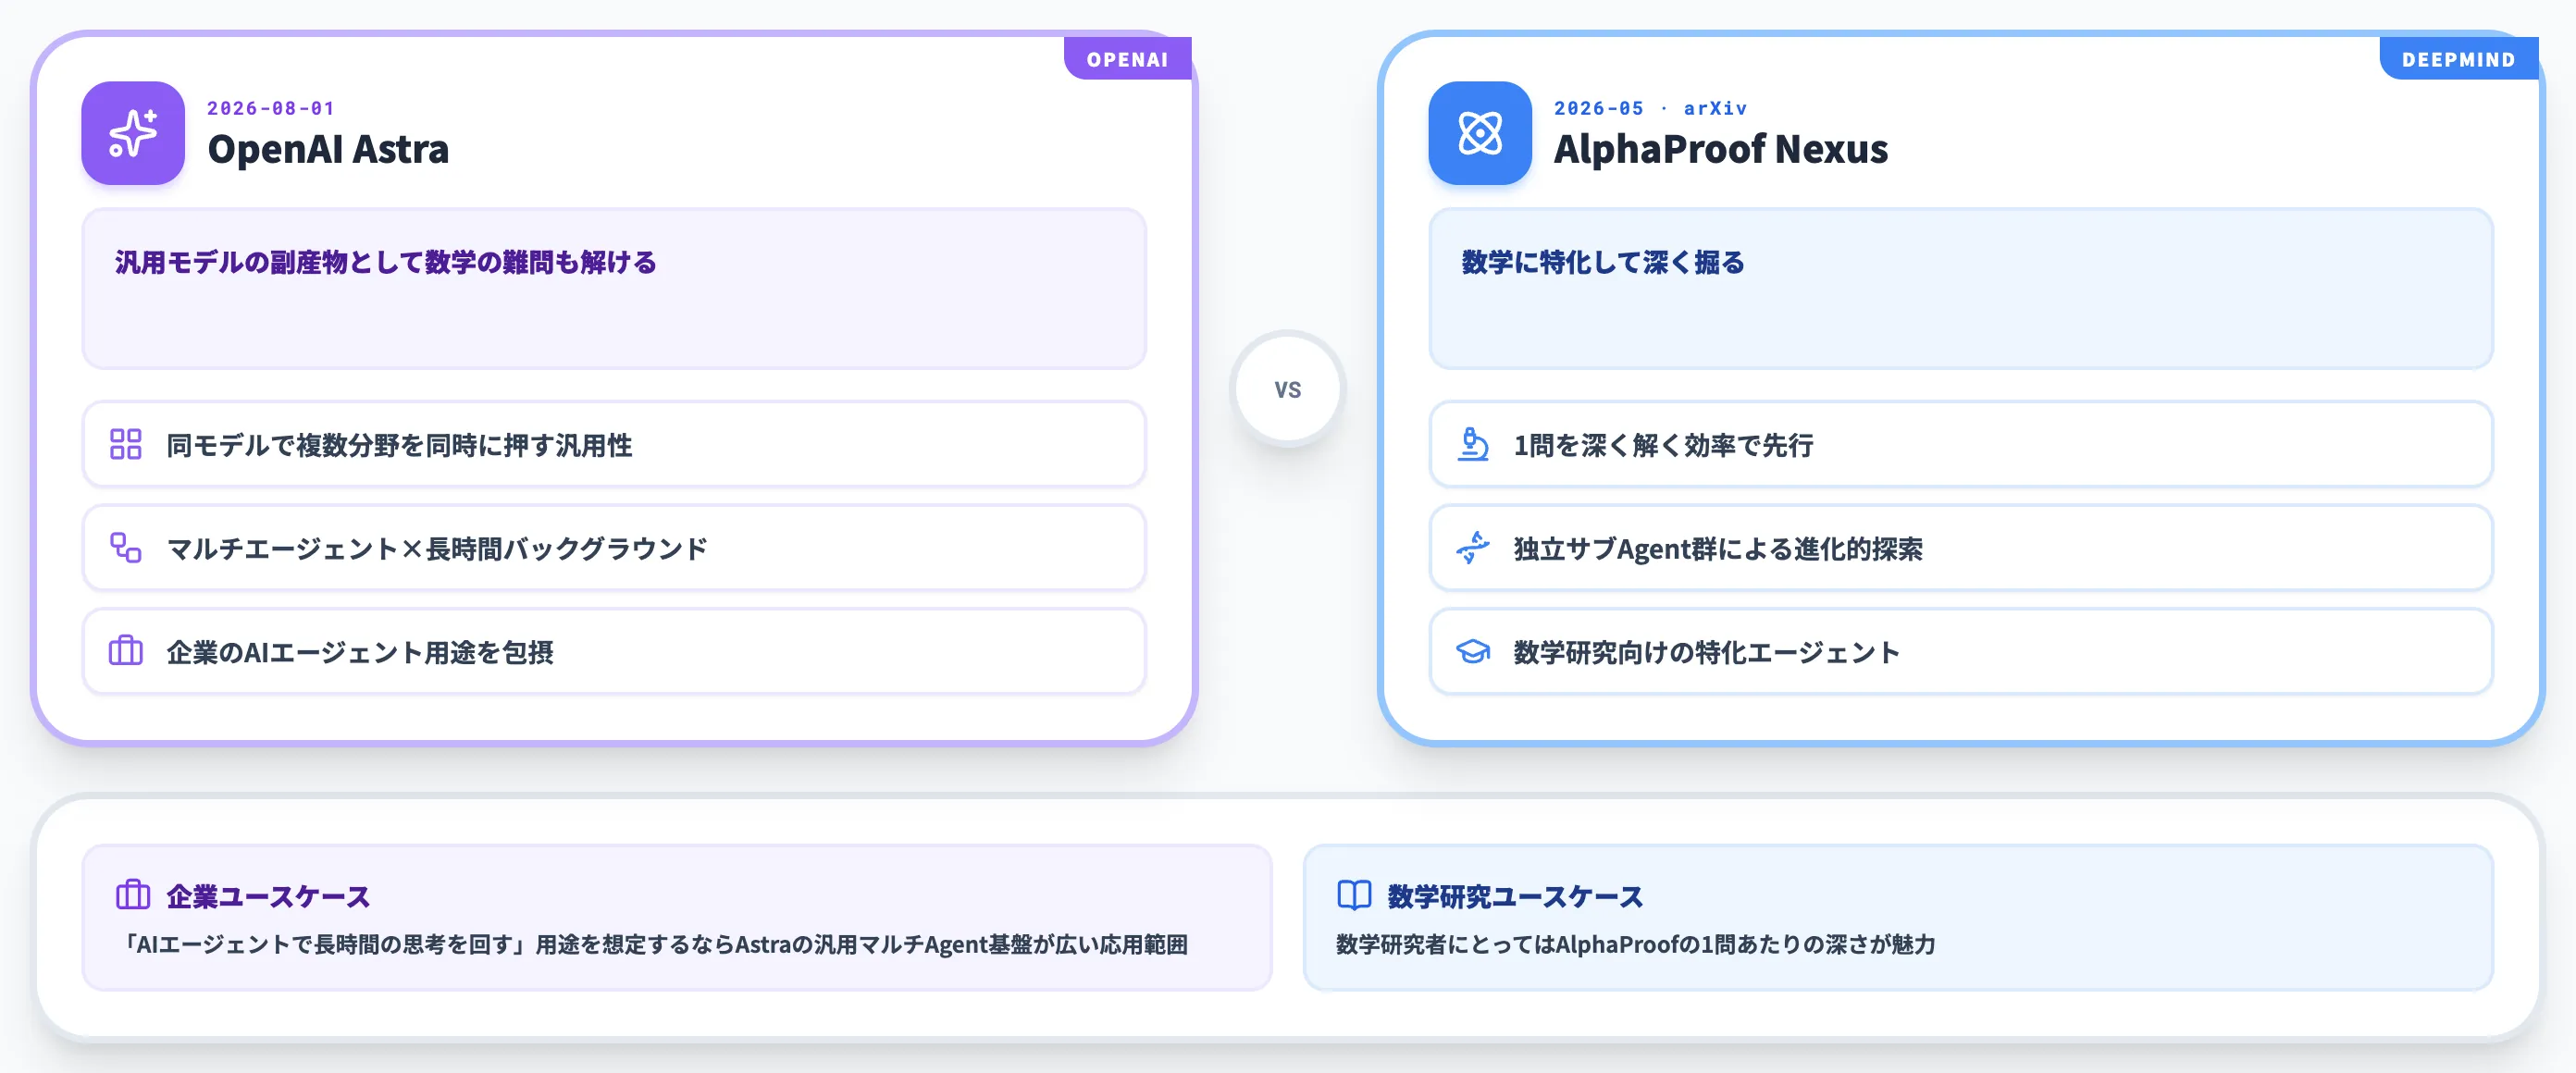Click the DEEPMIND badge label

pyautogui.click(x=2459, y=59)
